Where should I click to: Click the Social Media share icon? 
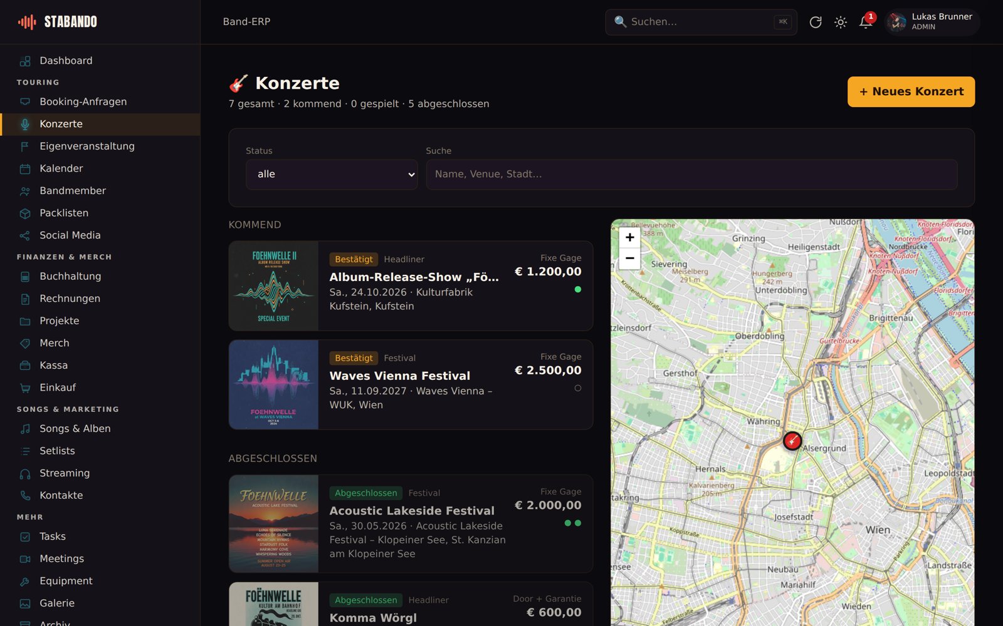click(x=25, y=235)
